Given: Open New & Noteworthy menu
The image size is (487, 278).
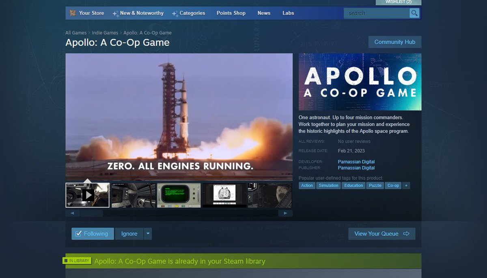Looking at the screenshot, I should 142,13.
